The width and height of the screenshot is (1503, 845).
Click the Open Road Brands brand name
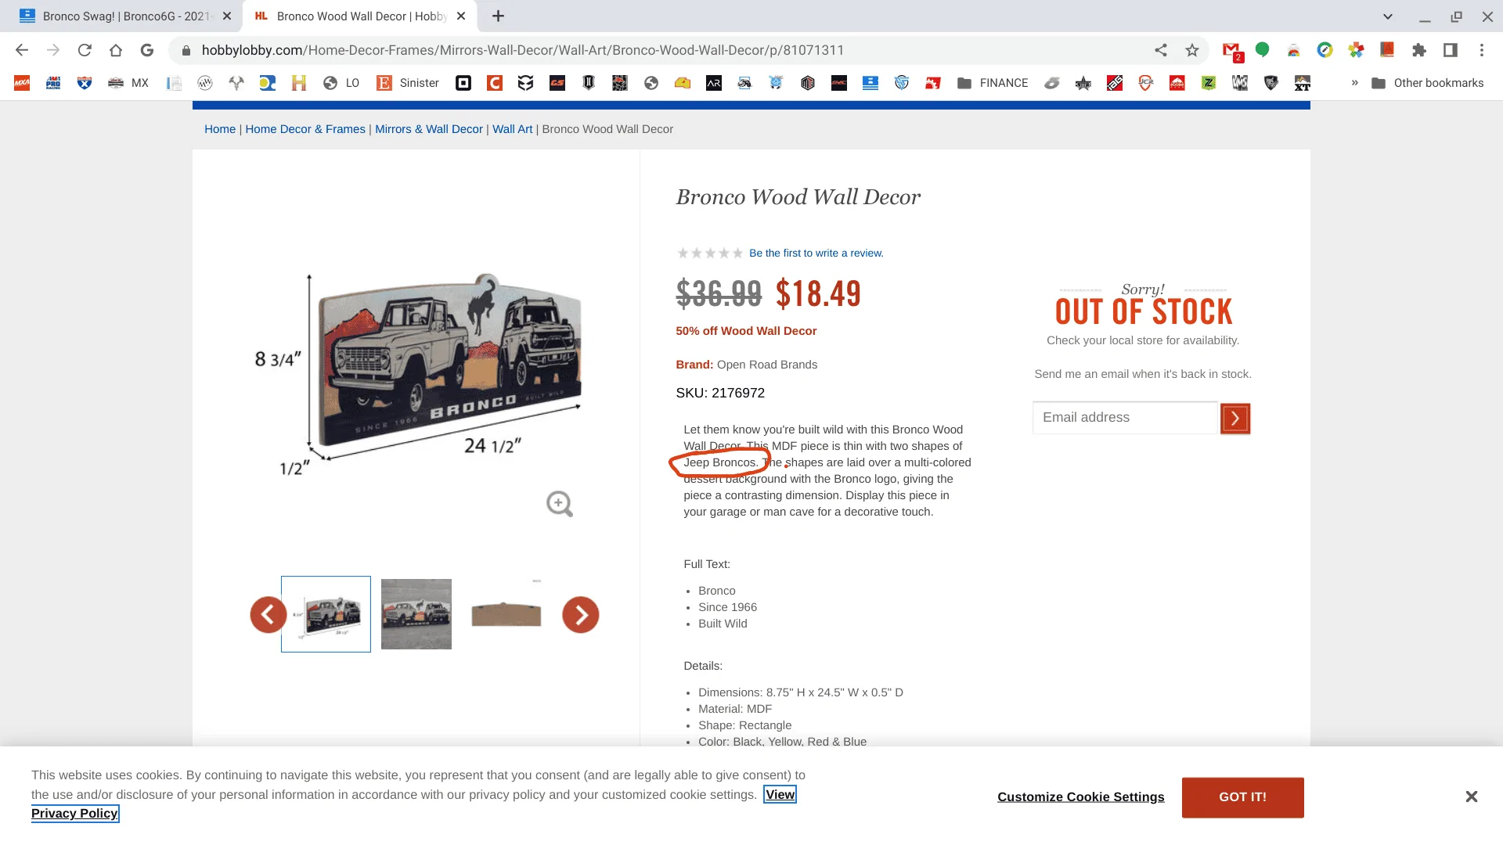[x=767, y=365]
